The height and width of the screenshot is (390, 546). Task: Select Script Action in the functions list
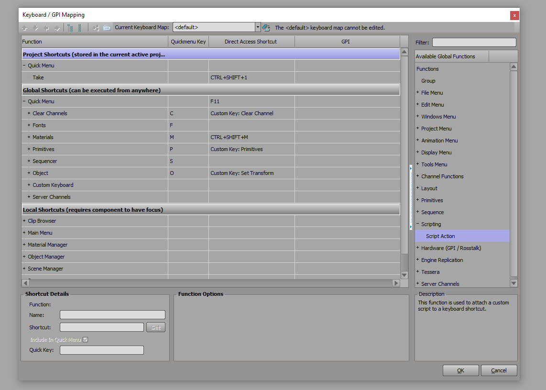click(x=462, y=236)
